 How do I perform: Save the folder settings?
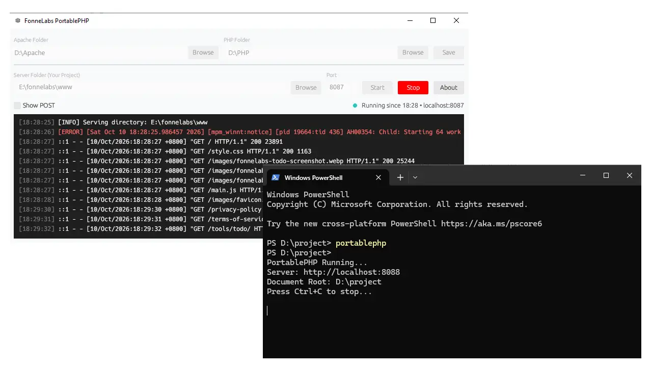[x=449, y=53]
